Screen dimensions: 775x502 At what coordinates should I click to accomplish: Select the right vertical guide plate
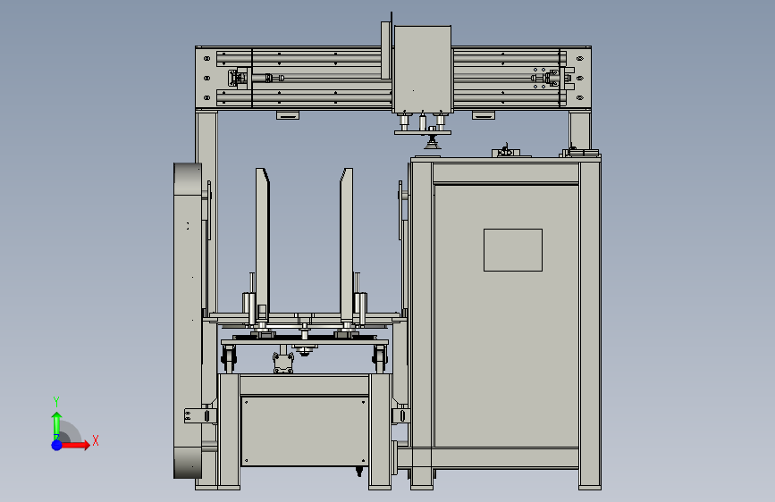(347, 245)
